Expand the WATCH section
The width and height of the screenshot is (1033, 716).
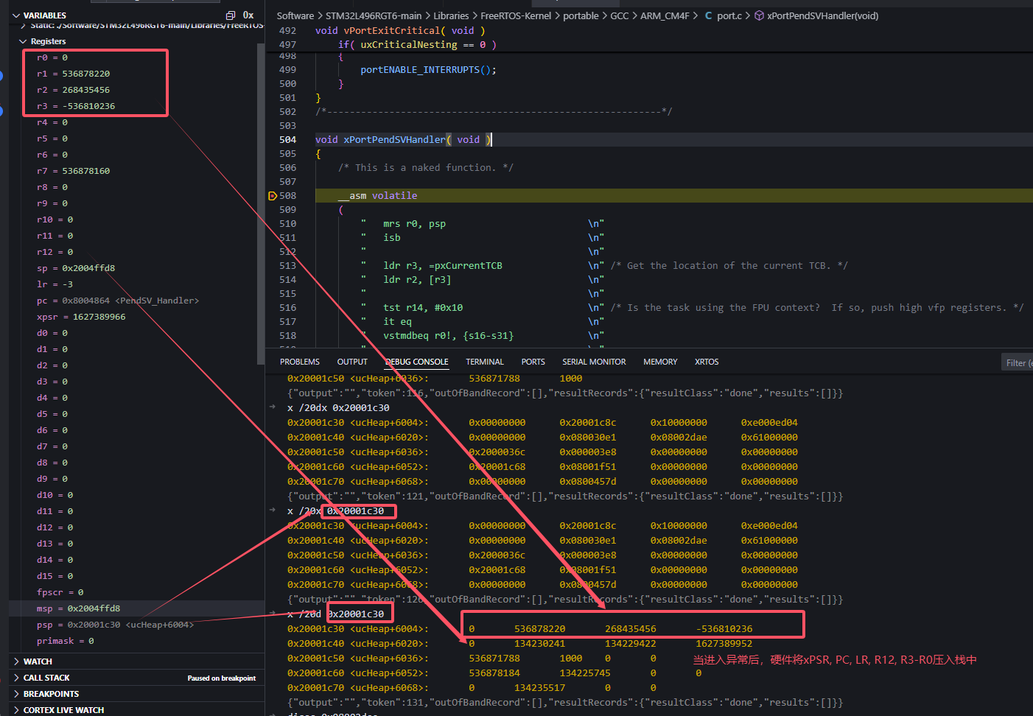(x=17, y=661)
